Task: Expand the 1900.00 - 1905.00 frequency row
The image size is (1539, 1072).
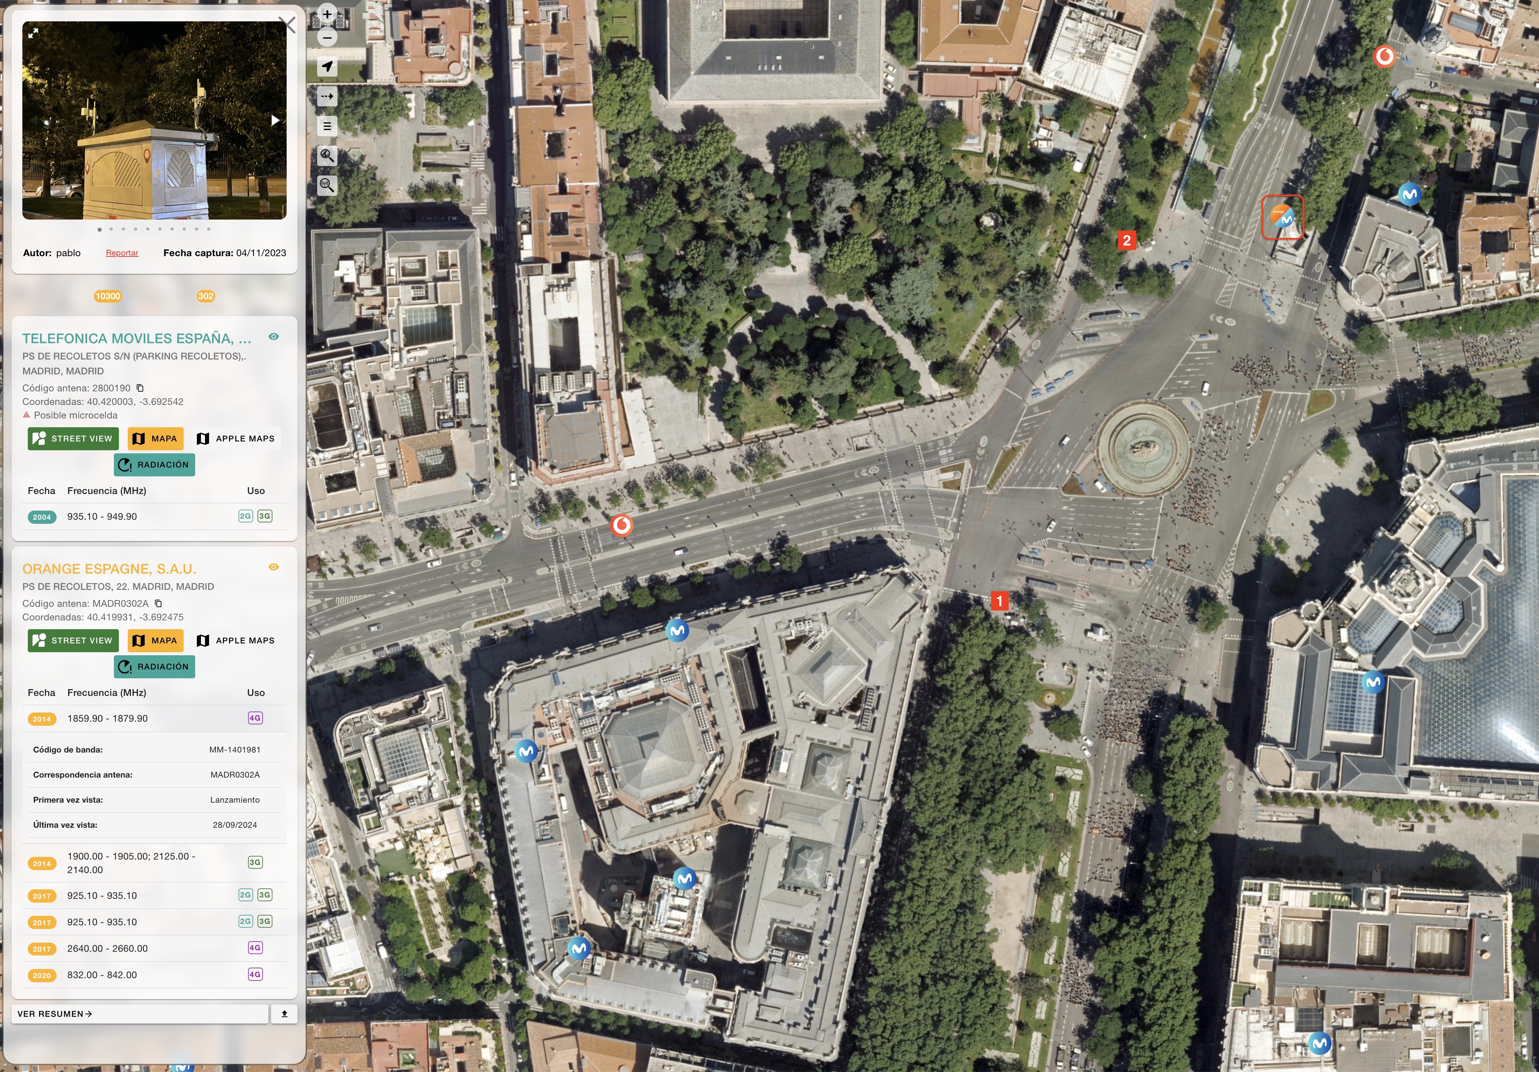Action: 154,863
